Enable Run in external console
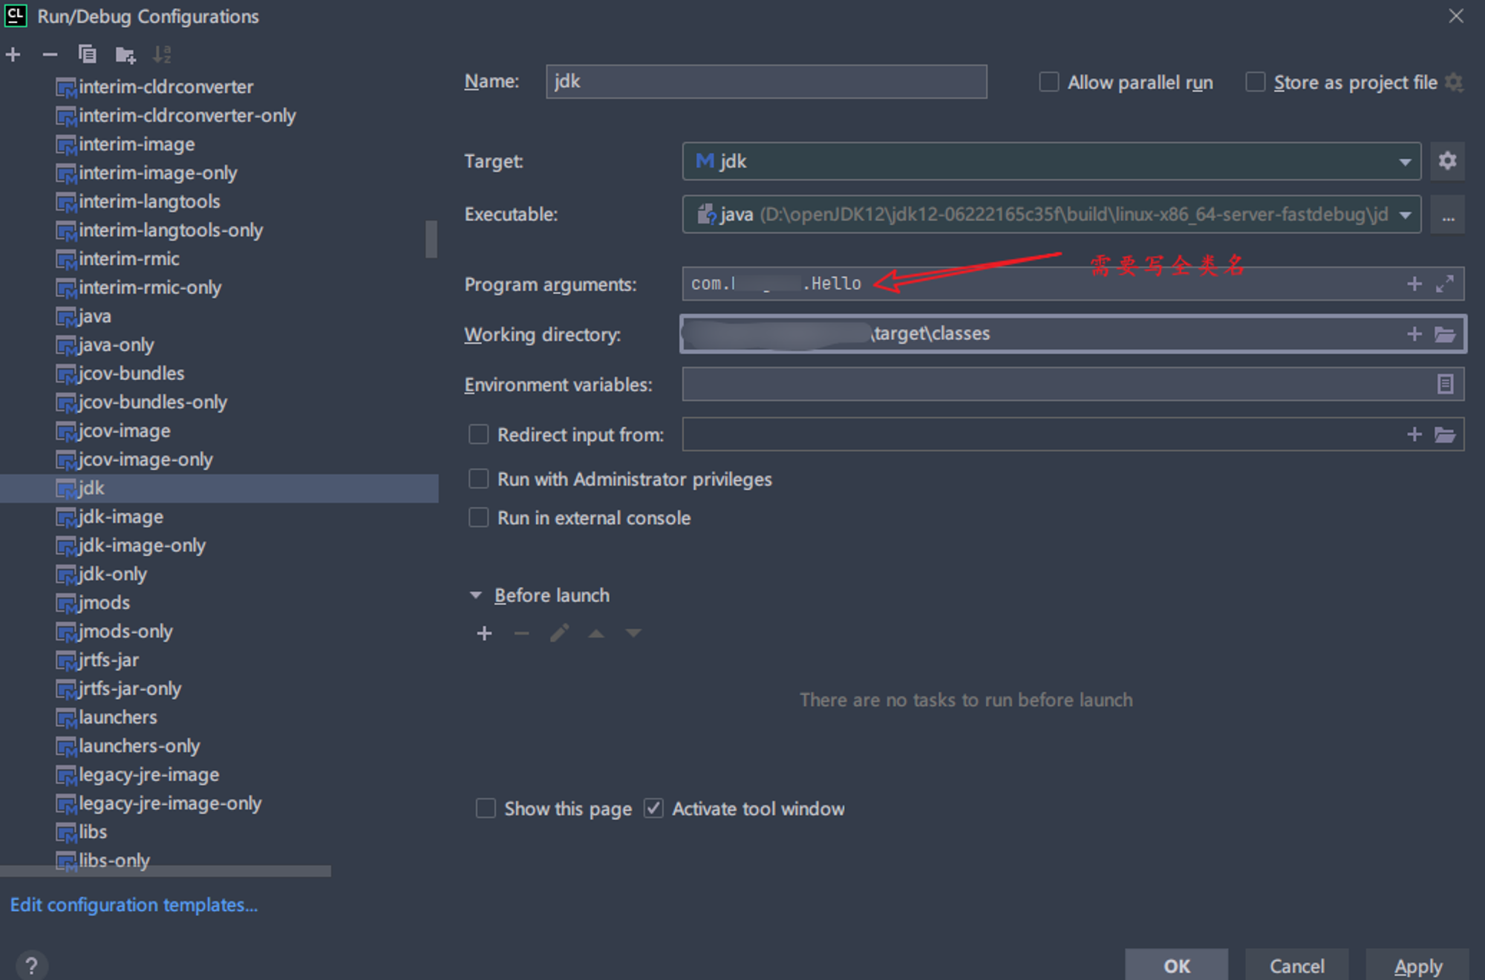The width and height of the screenshot is (1485, 980). (x=478, y=517)
